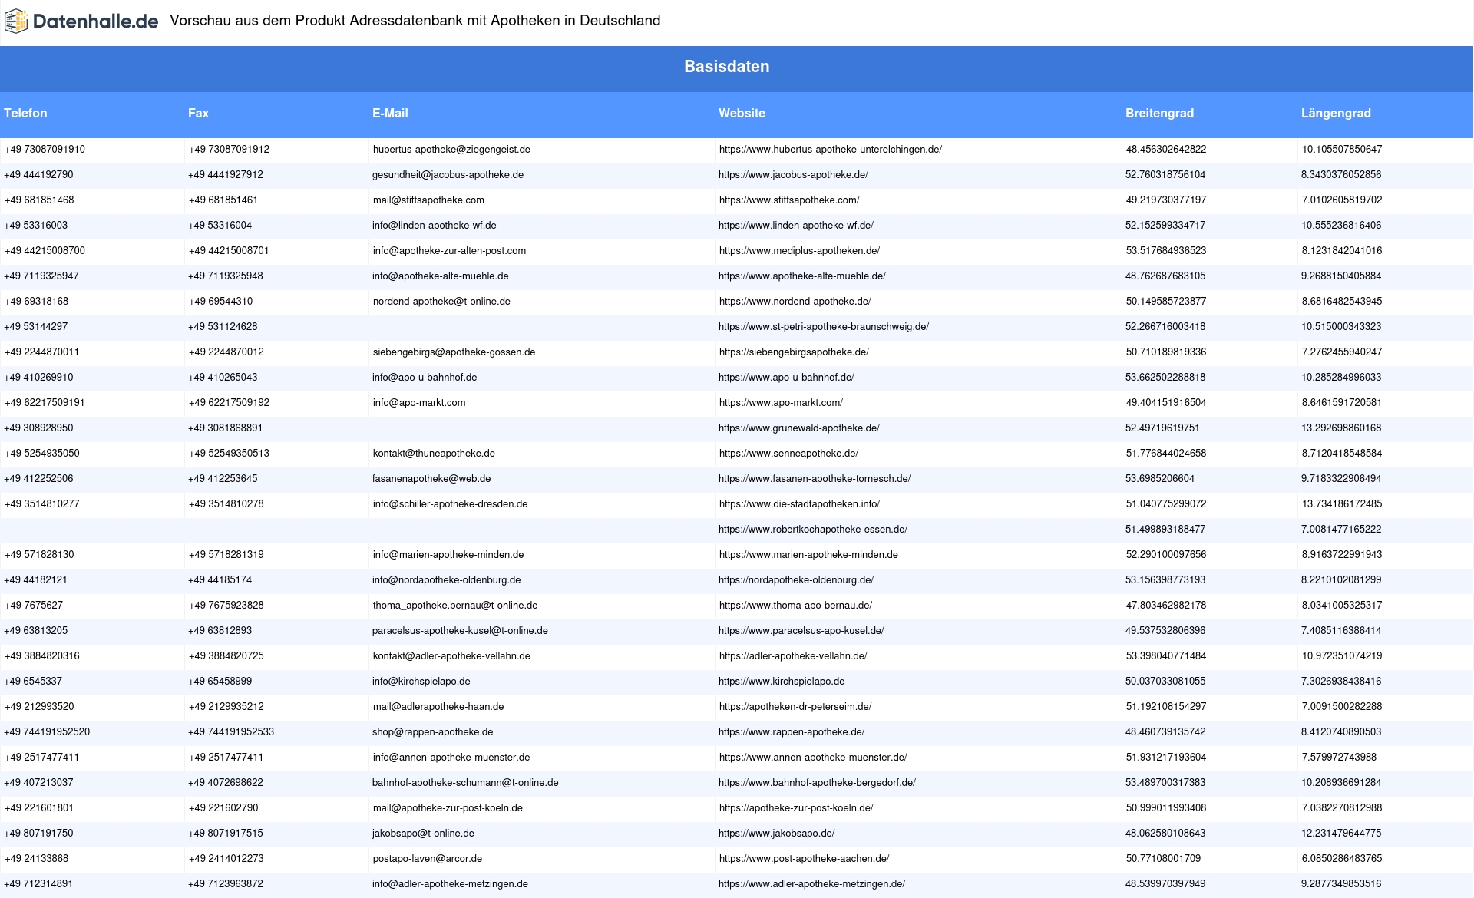This screenshot has width=1474, height=898.
Task: Select the Fax column header
Action: pos(198,113)
